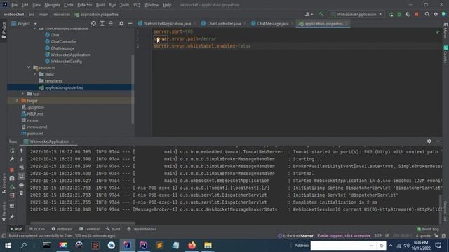449x252 pixels.
Task: Open Run panel settings gear
Action: pyautogui.click(x=429, y=141)
